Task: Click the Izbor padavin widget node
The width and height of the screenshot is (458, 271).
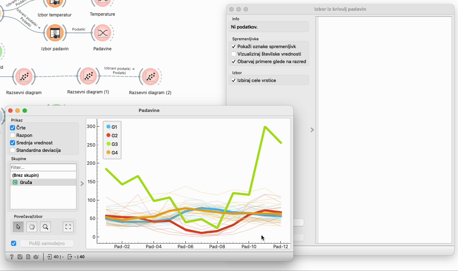Action: [55, 33]
